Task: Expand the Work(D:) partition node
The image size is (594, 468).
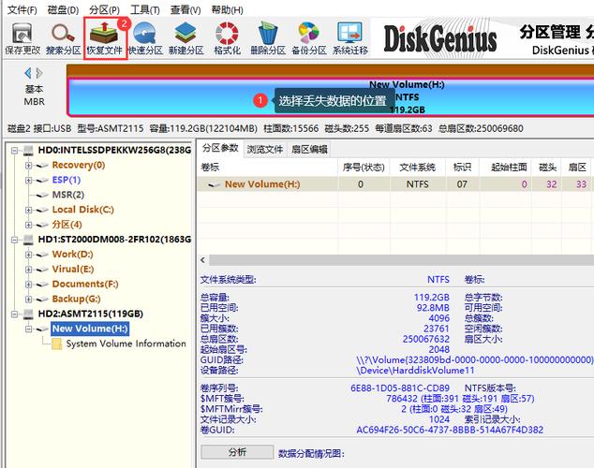Action: pyautogui.click(x=28, y=255)
